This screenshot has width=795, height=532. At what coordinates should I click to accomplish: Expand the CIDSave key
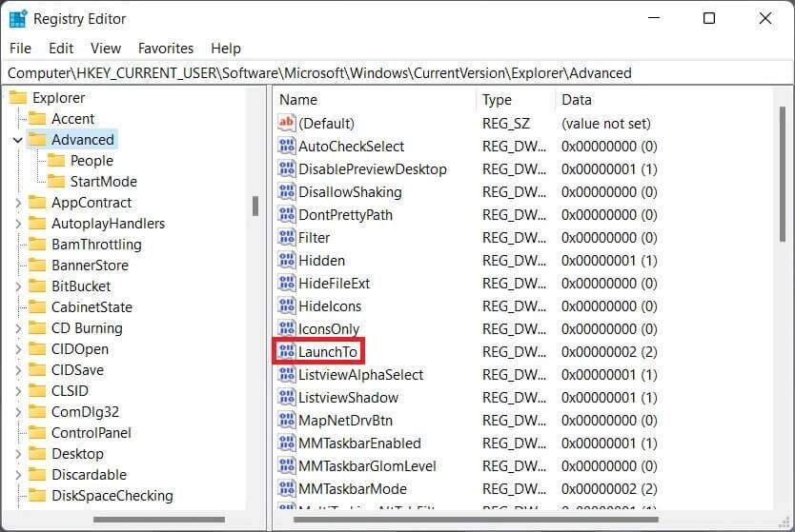[x=18, y=370]
